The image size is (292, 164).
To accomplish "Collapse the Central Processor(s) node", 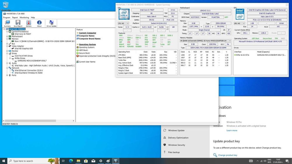I will 7,31.
